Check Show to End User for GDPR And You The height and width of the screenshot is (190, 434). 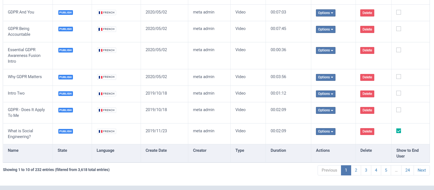tap(398, 12)
